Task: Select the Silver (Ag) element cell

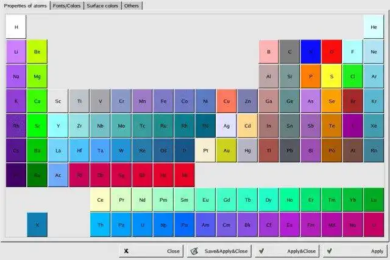Action: coord(226,126)
